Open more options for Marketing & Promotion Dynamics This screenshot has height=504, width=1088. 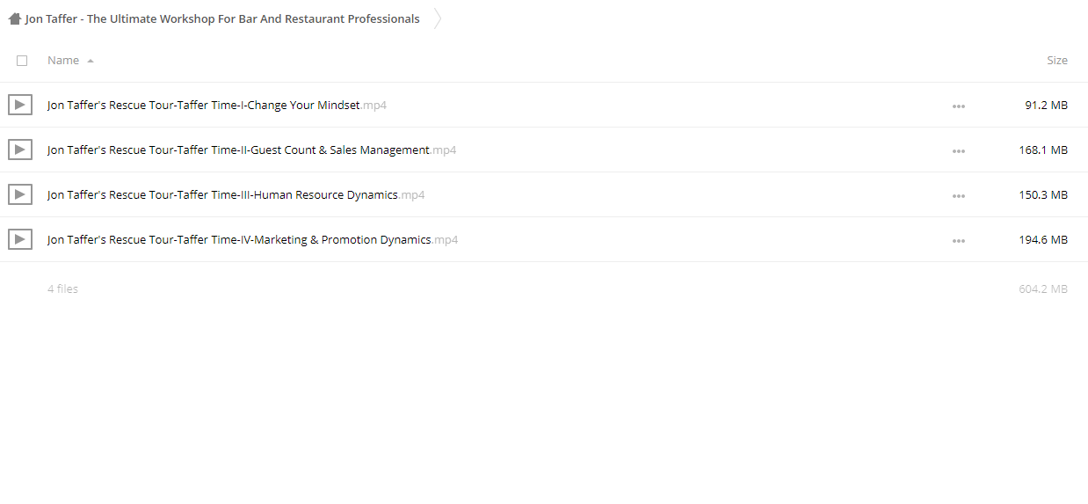[x=958, y=241]
